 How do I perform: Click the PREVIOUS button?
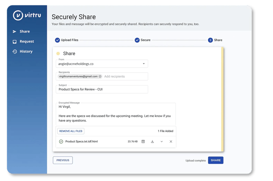[63, 160]
